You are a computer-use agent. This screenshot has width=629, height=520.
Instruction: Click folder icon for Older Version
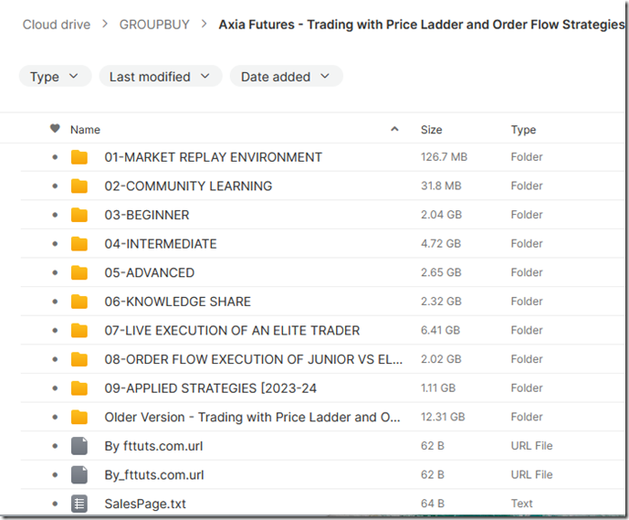pyautogui.click(x=79, y=418)
